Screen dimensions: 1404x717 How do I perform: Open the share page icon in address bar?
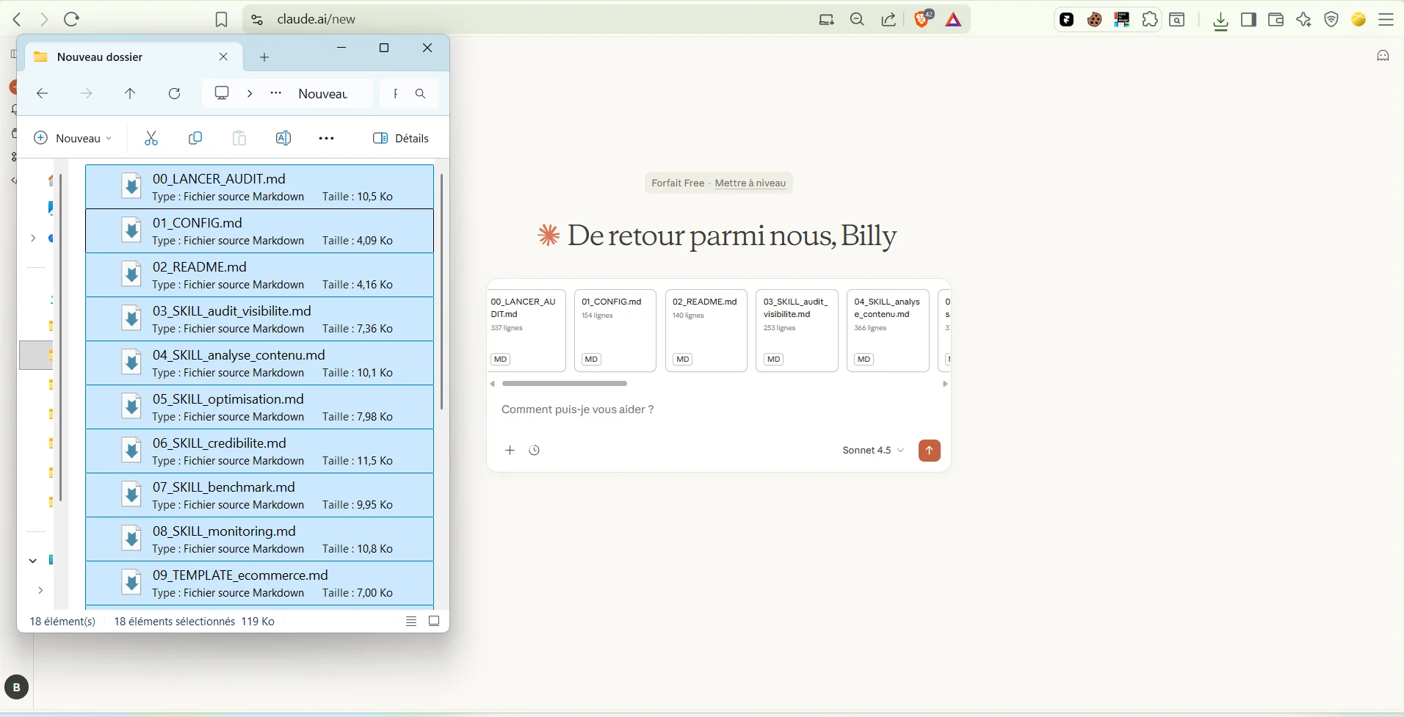[889, 20]
